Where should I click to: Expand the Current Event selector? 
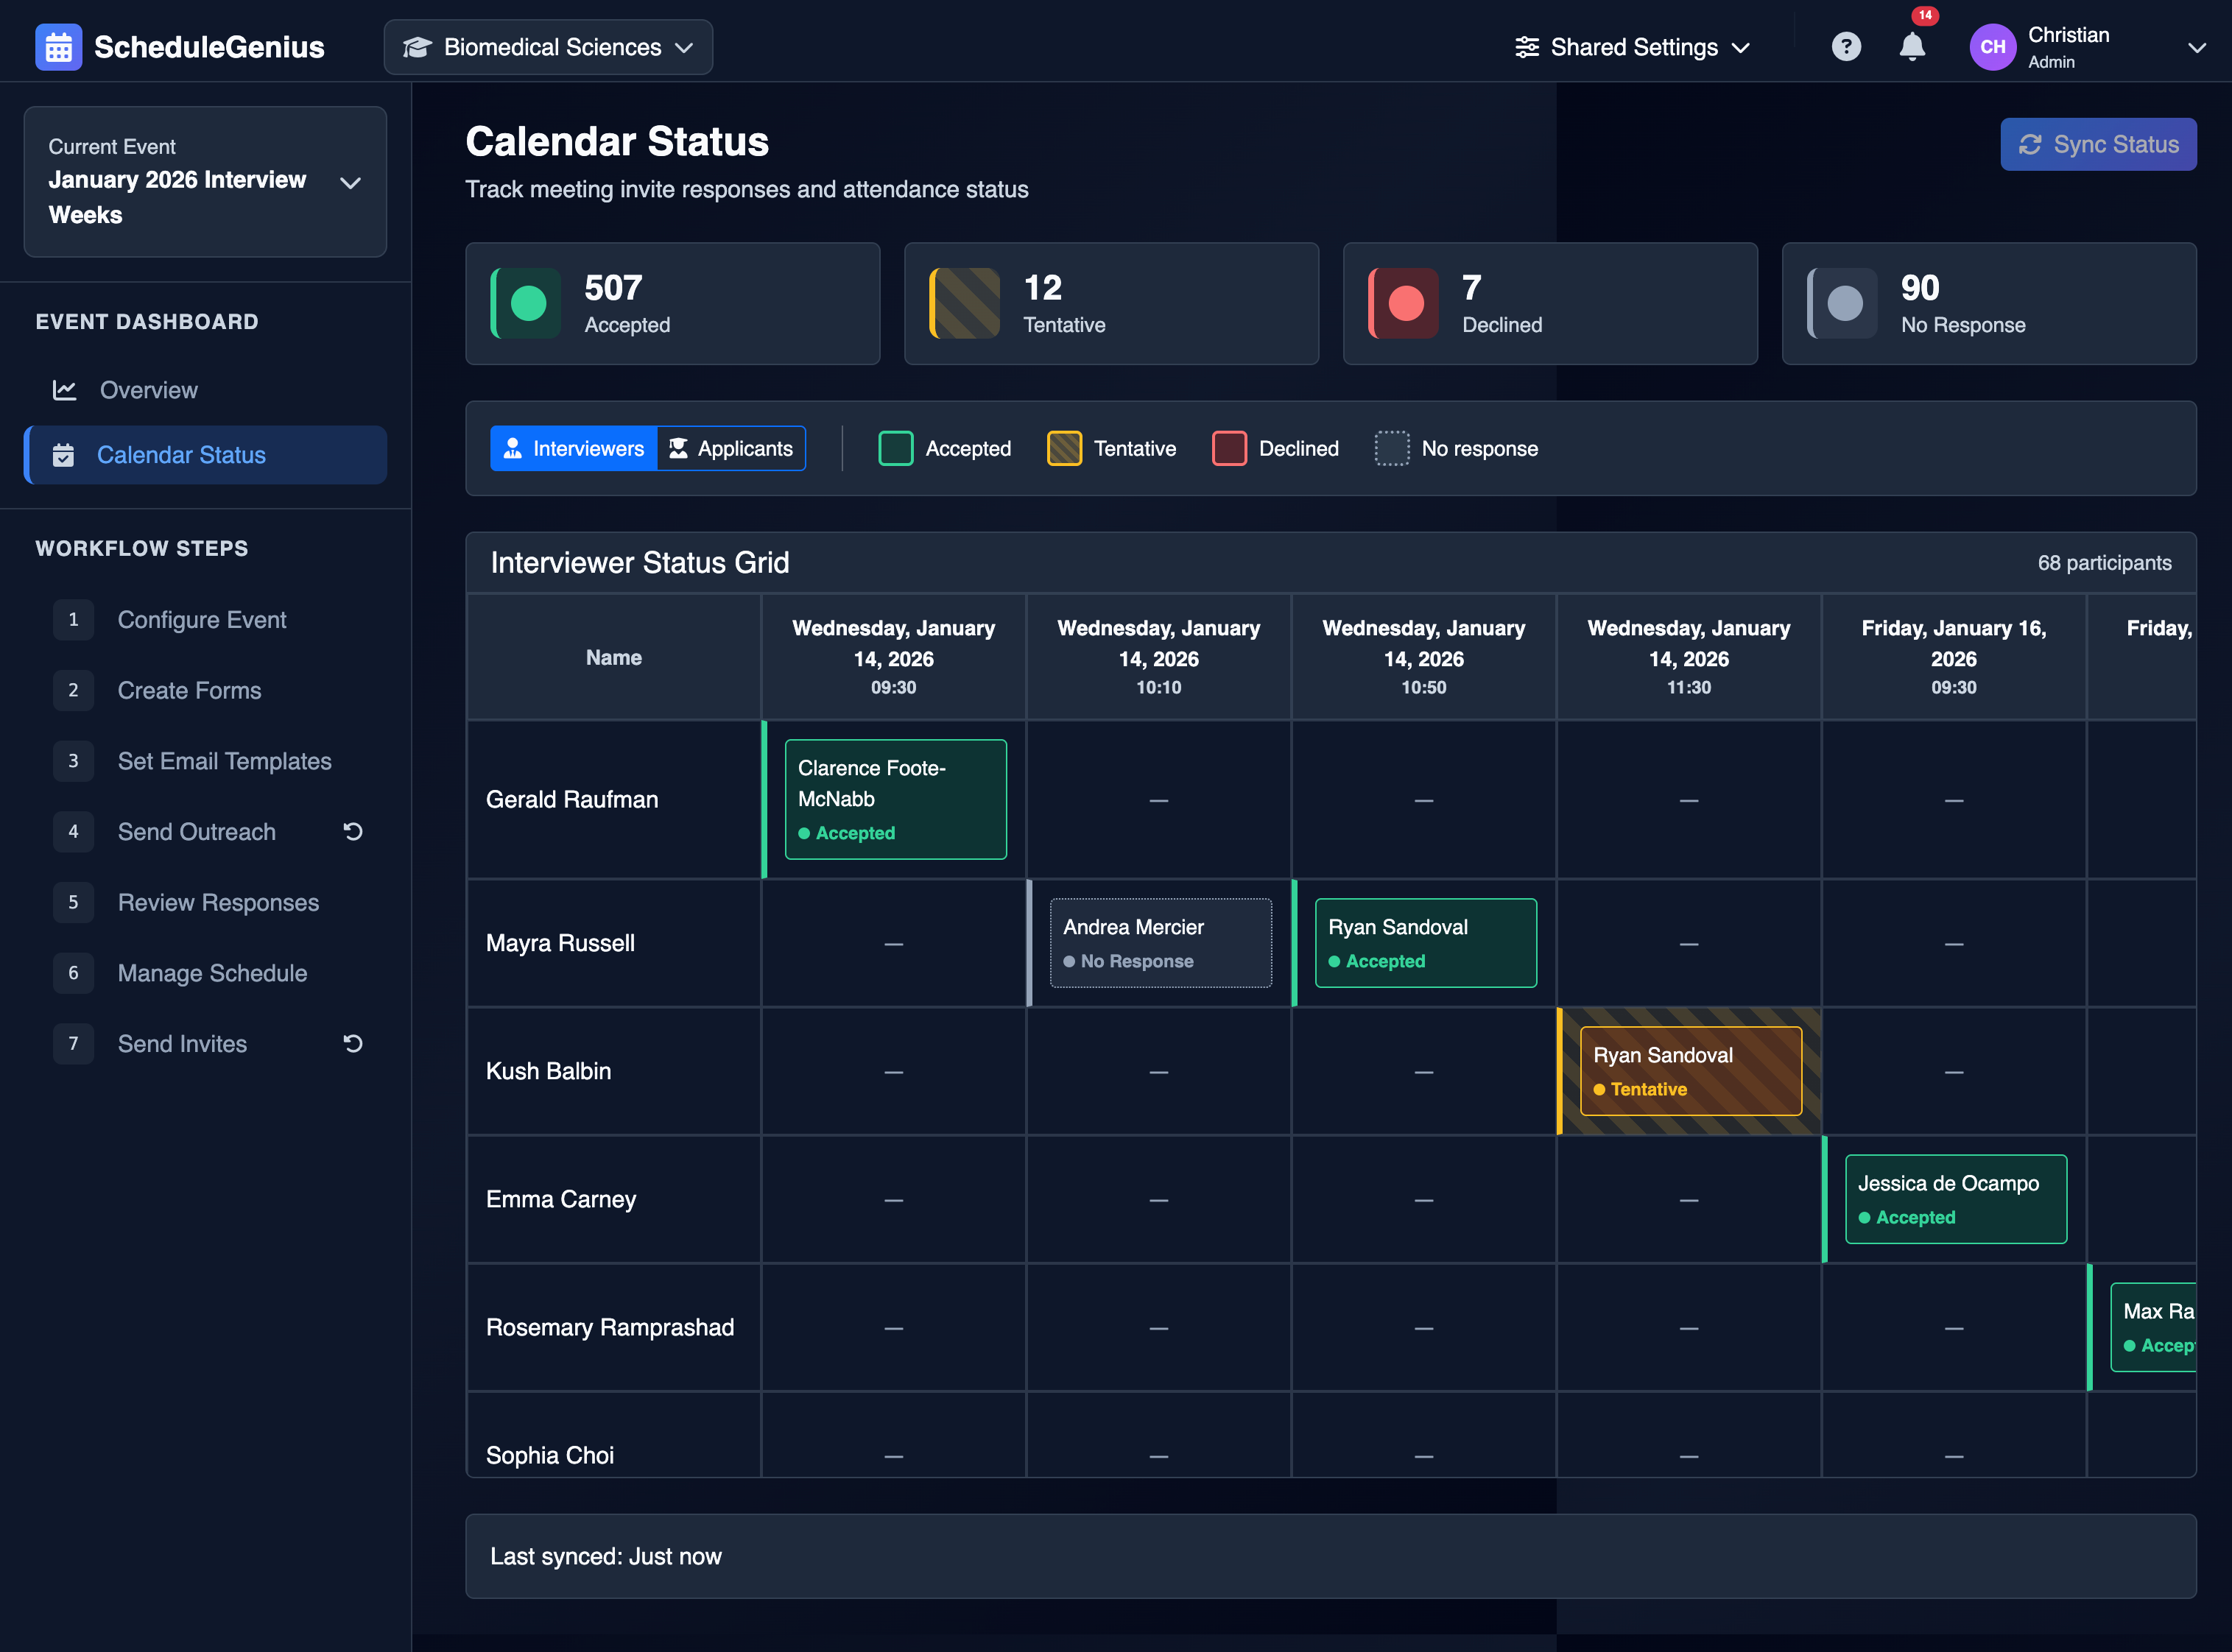click(350, 183)
